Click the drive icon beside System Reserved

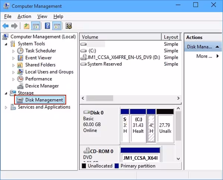click(x=84, y=64)
